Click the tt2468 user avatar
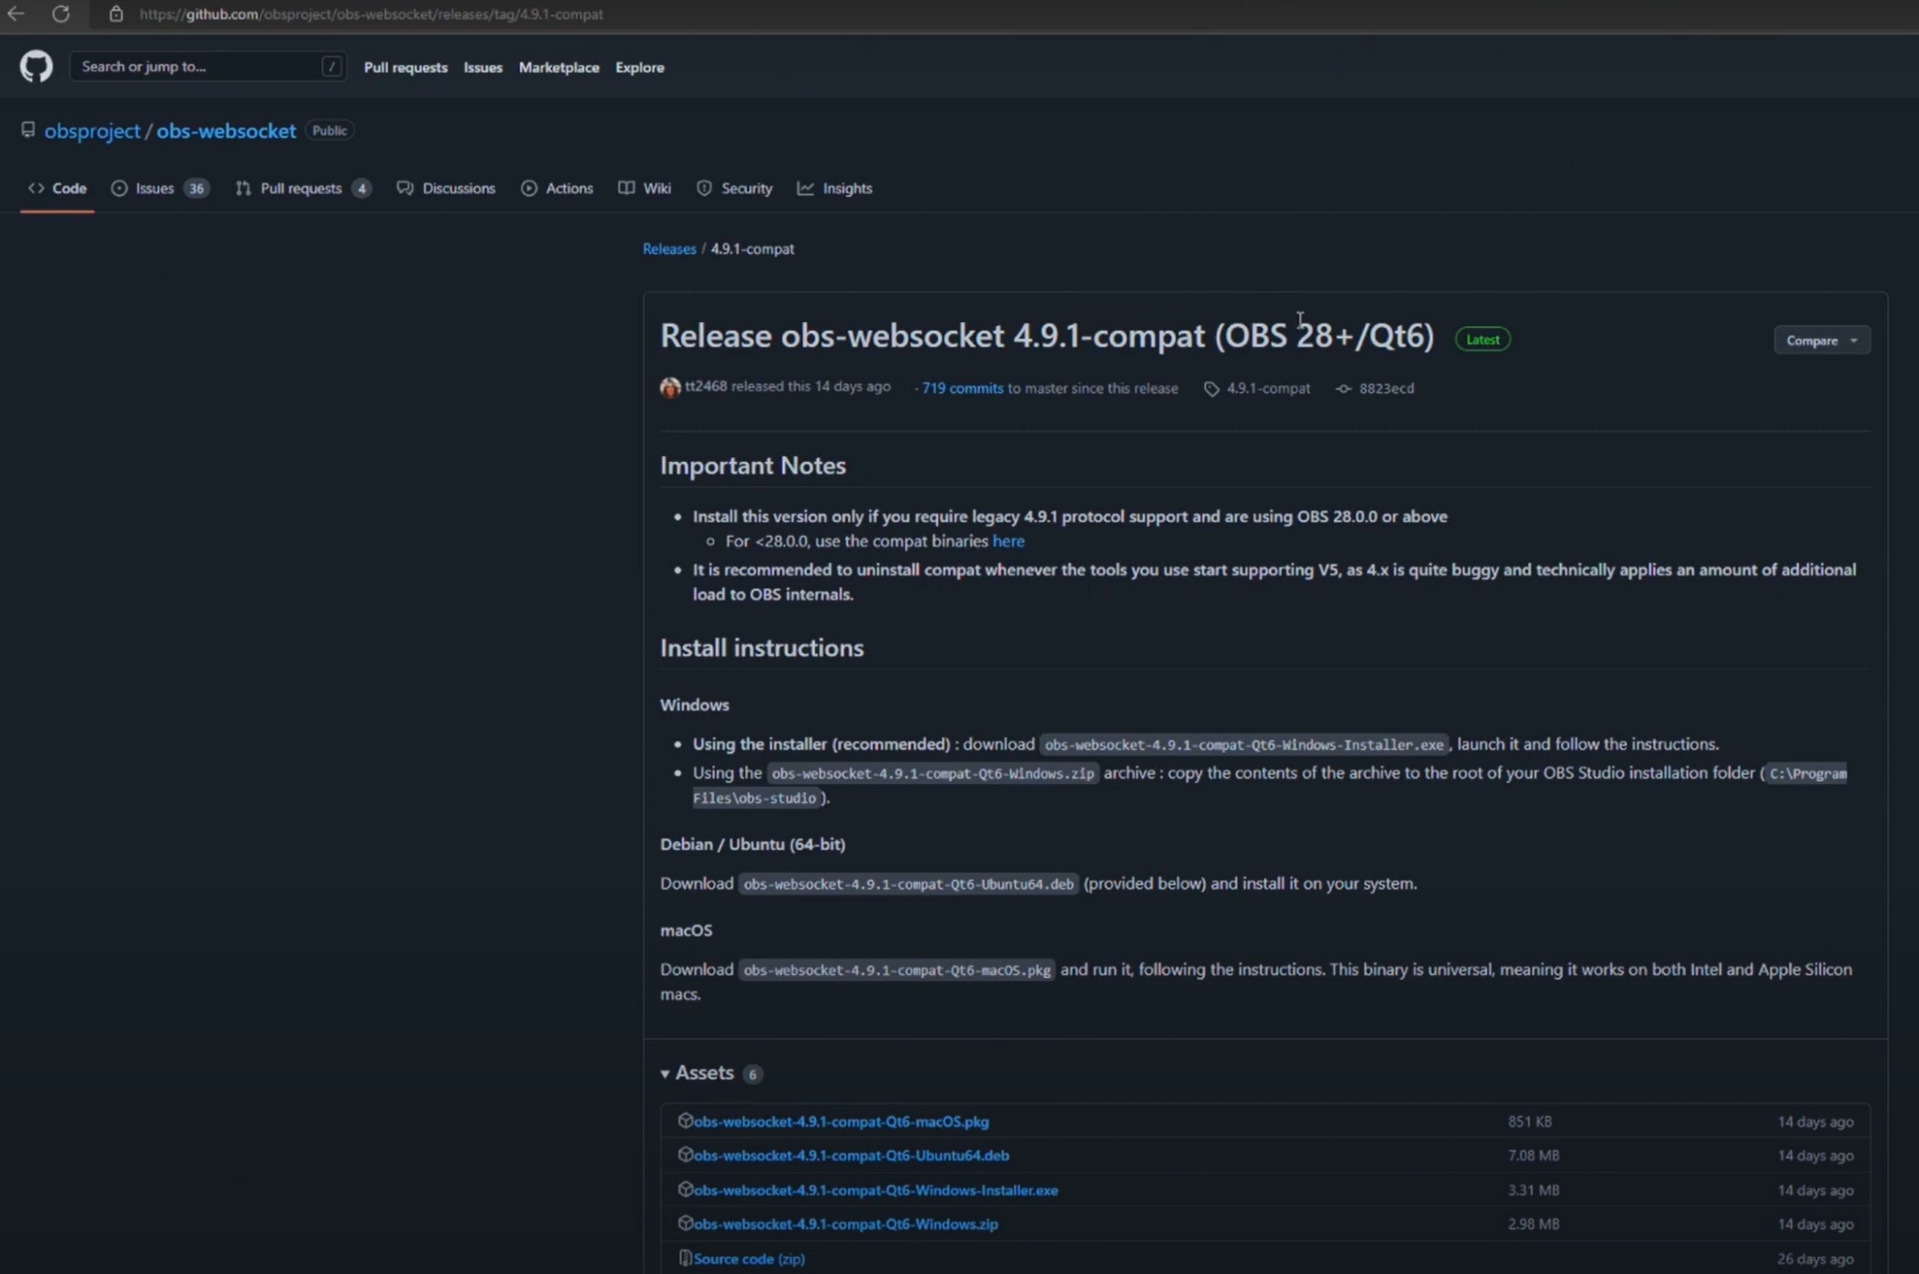 tap(670, 387)
